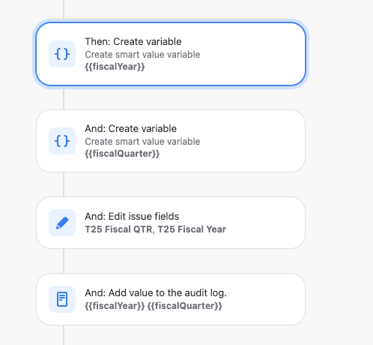
Task: Click '{{fiscalYear}} {{fiscalQuarter}}' in audit log card
Action: 154,306
